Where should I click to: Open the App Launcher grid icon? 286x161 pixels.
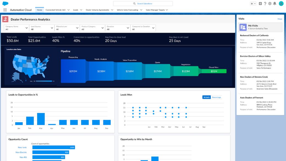pyautogui.click(x=5, y=10)
